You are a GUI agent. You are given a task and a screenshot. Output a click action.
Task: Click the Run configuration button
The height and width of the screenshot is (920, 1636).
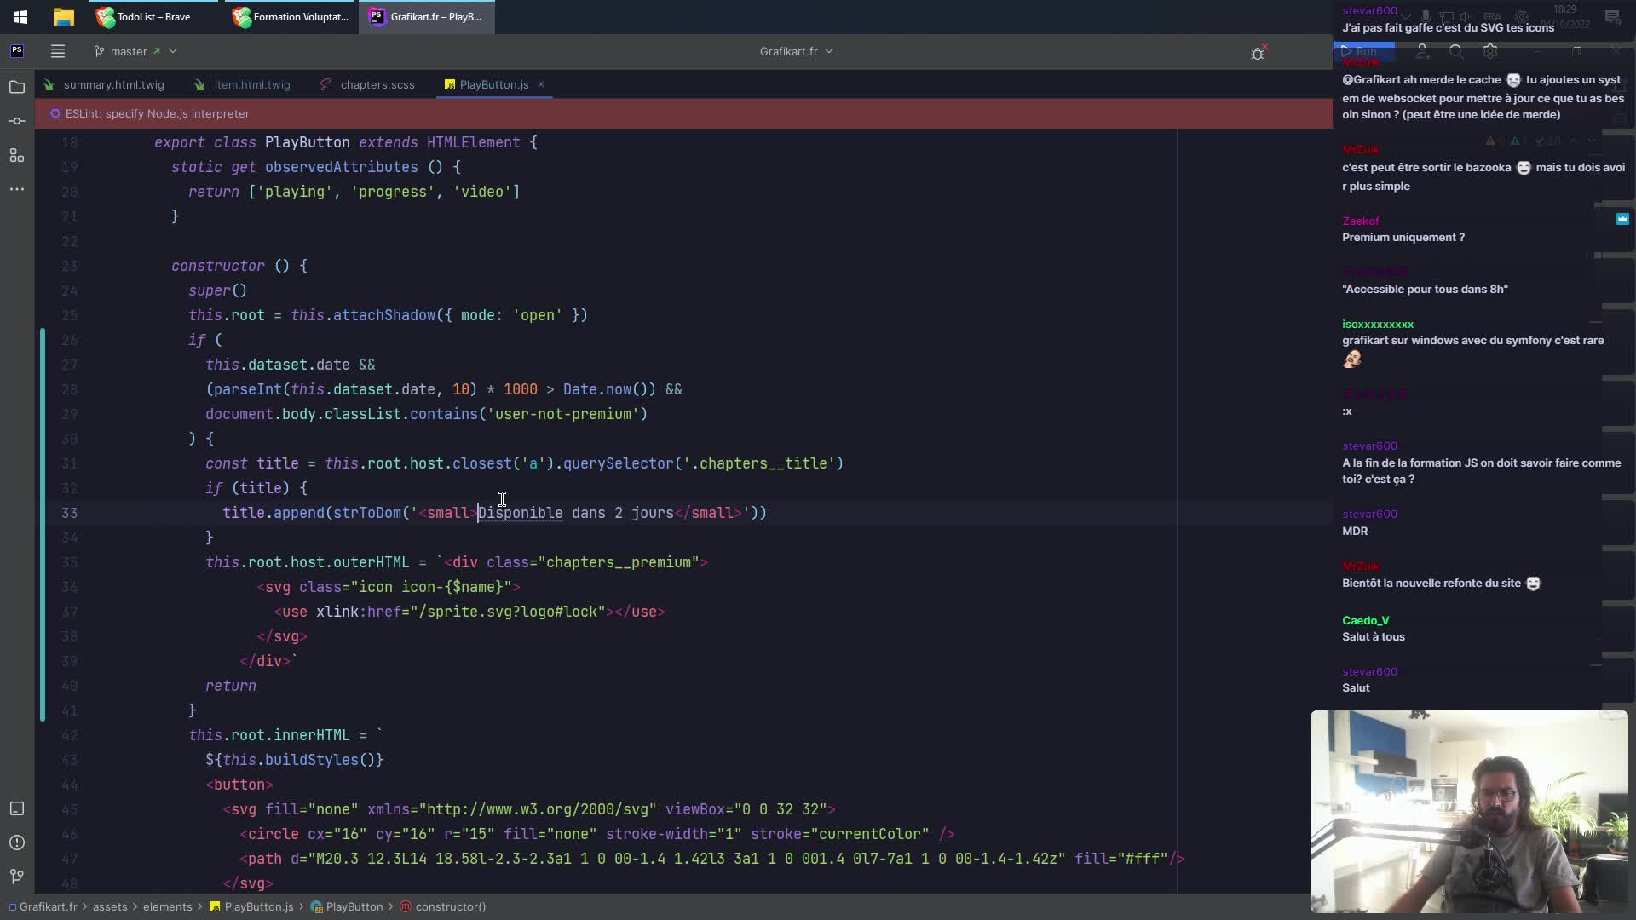(1363, 52)
